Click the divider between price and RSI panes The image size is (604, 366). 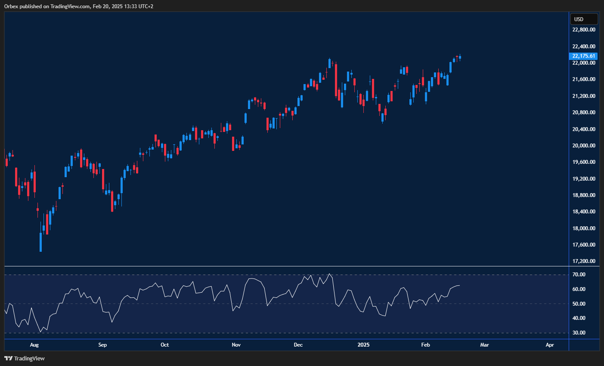click(x=286, y=266)
